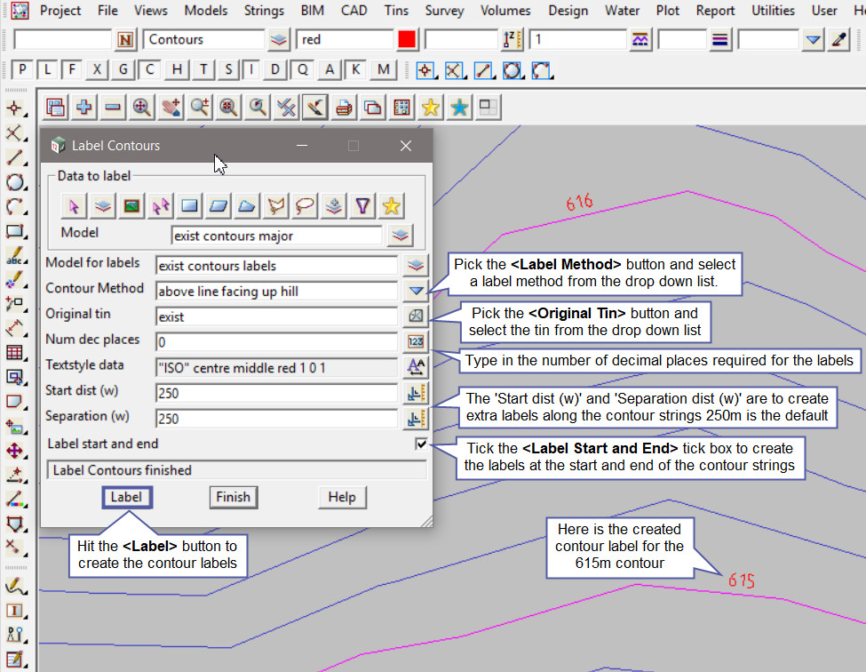Click the Num dec places input field

[275, 341]
